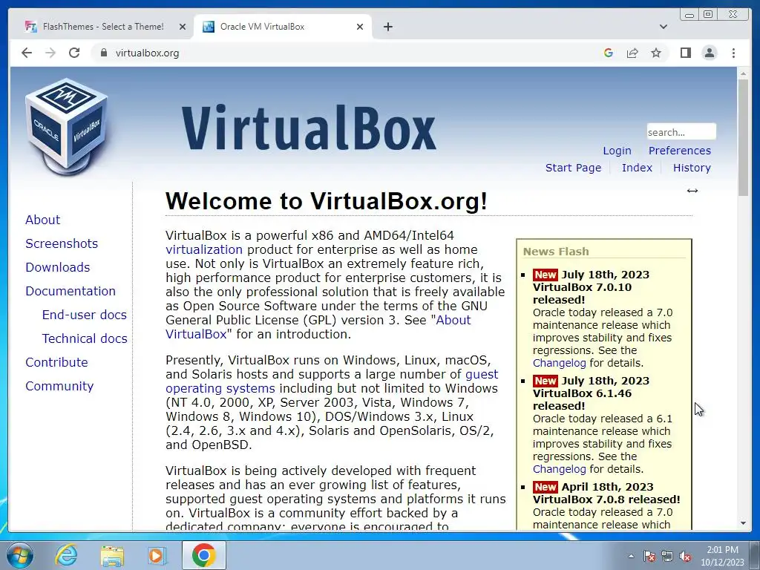This screenshot has width=760, height=570.
Task: Click the double-arrow page width toggle icon
Action: [x=692, y=191]
